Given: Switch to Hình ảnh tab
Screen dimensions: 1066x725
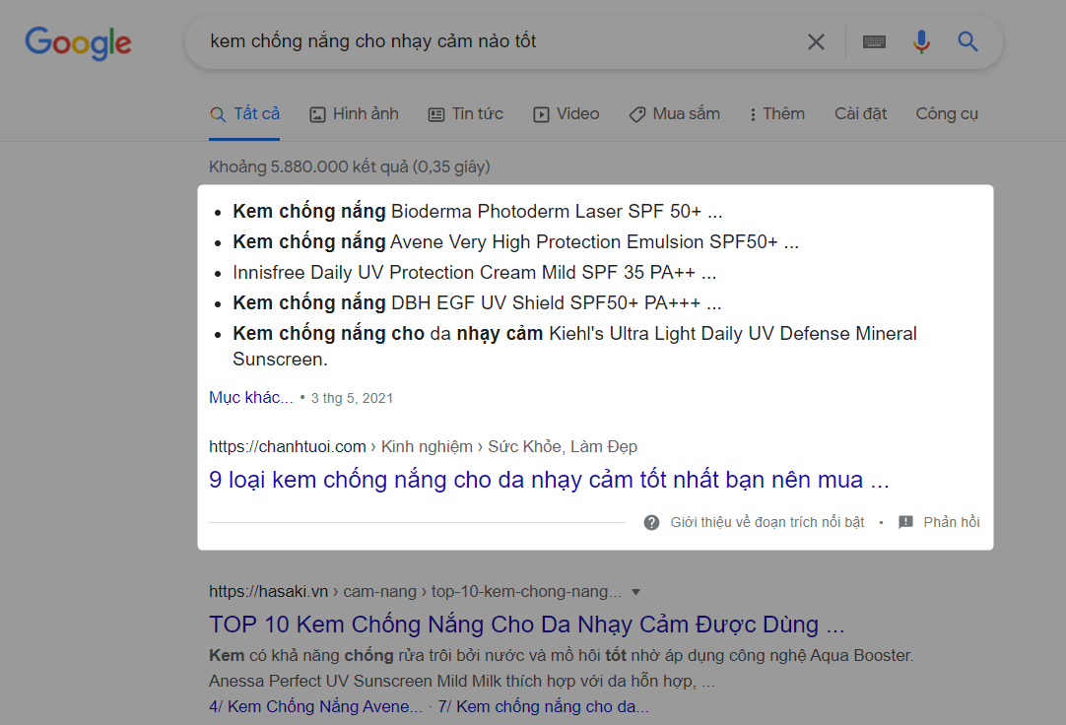Looking at the screenshot, I should pos(355,114).
